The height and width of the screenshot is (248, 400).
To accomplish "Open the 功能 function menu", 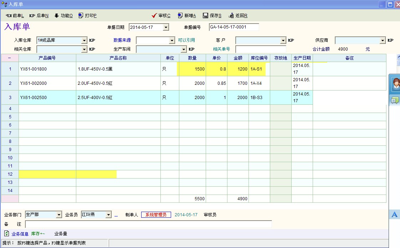I will [x=63, y=16].
